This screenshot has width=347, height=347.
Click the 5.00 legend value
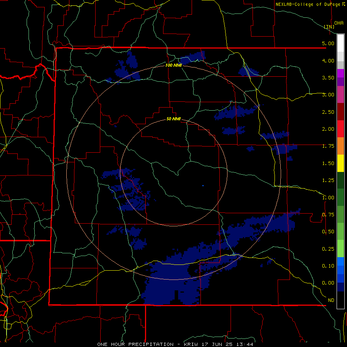pos(328,43)
